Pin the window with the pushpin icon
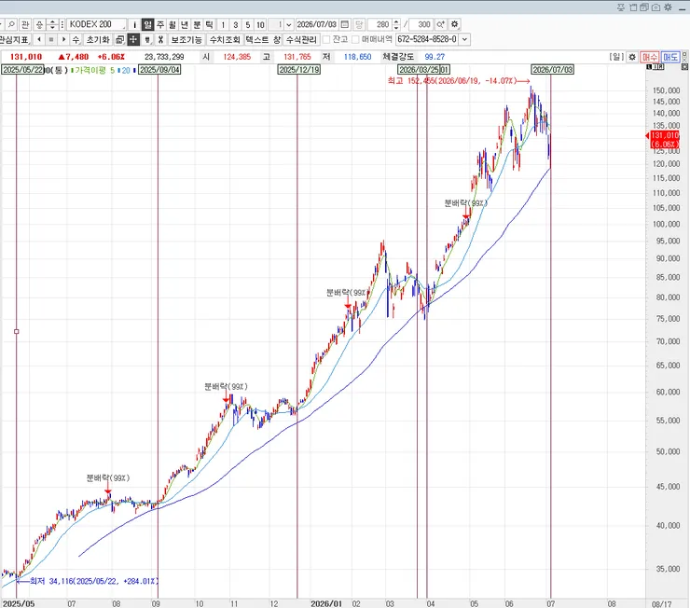Screen dimensions: 690x608 tap(620, 7)
